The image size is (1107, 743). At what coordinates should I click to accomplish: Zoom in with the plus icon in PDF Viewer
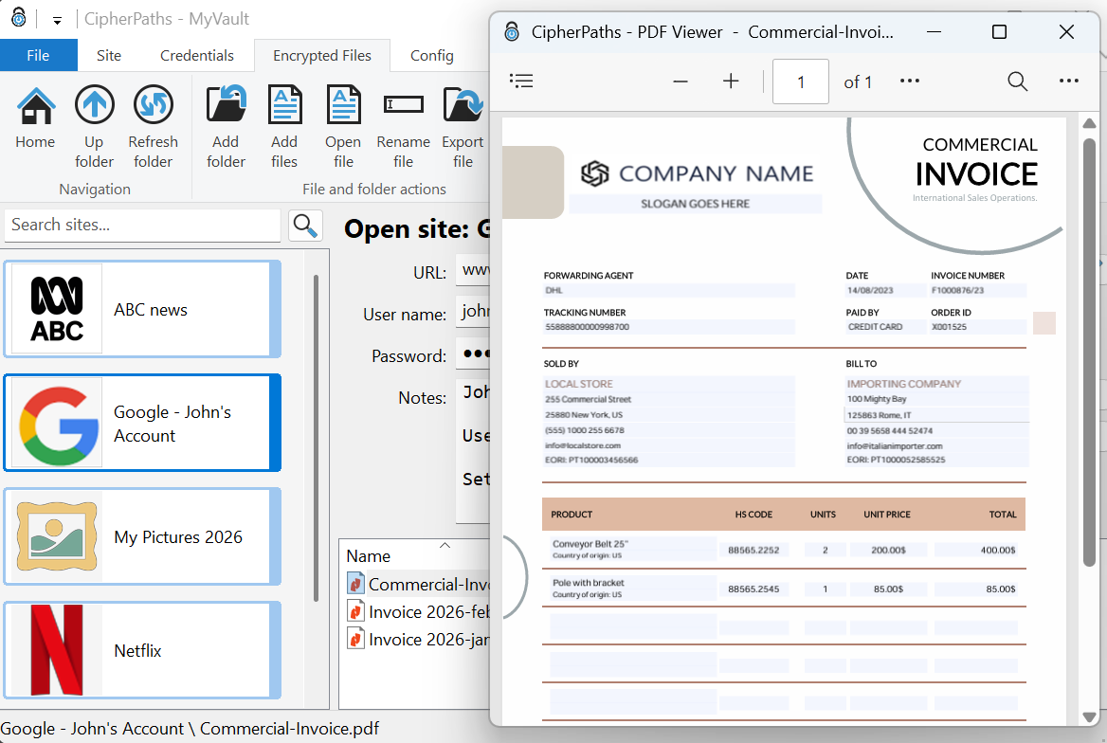pos(731,82)
